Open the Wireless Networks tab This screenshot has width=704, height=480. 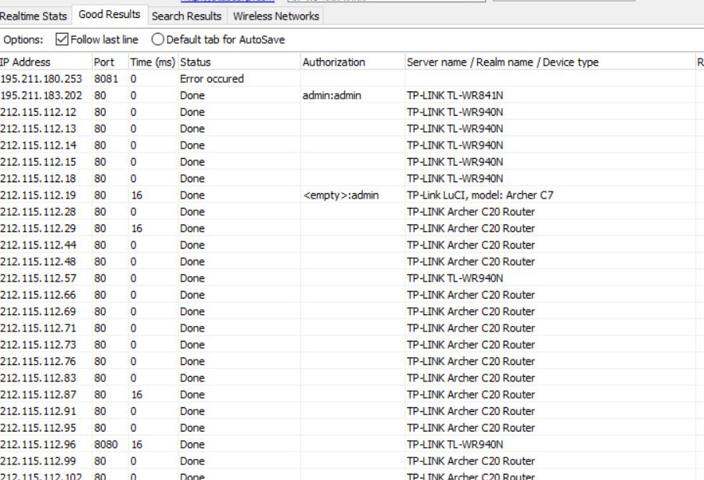click(x=275, y=16)
